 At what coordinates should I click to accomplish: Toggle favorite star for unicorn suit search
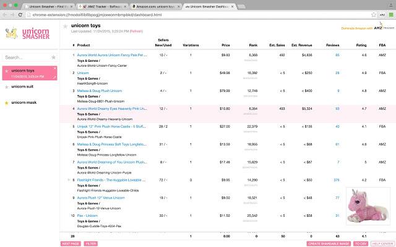[7, 87]
